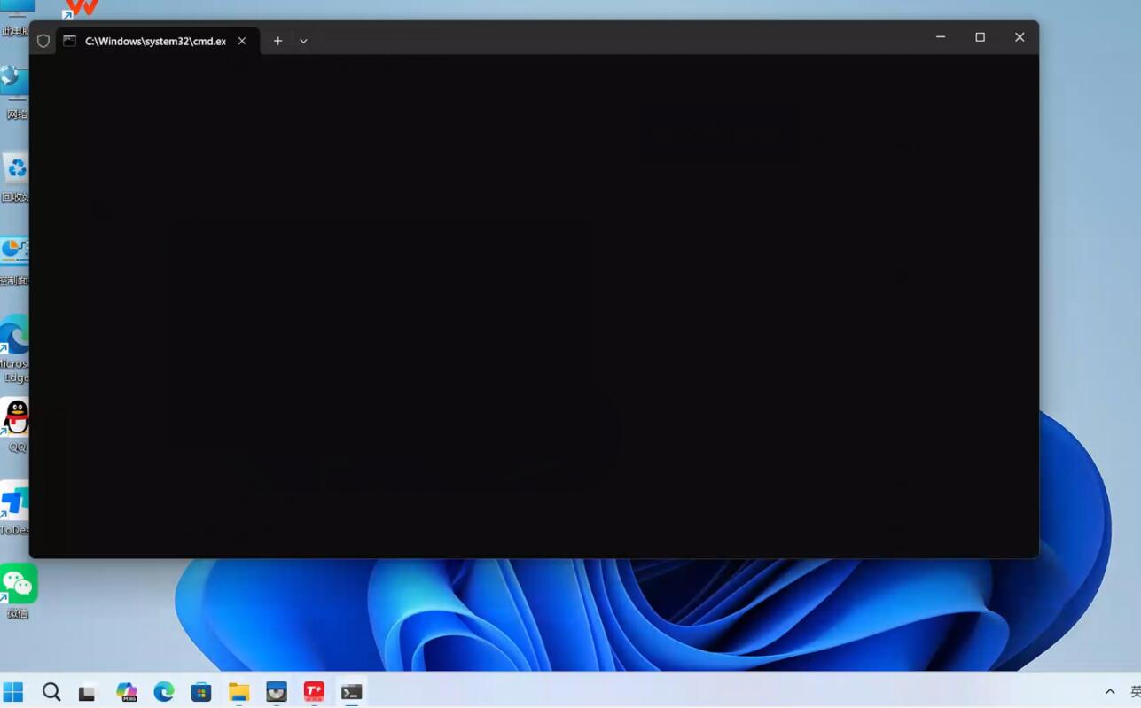Launch Microsoft 365 Copilot from taskbar
The image size is (1141, 708).
pyautogui.click(x=127, y=692)
